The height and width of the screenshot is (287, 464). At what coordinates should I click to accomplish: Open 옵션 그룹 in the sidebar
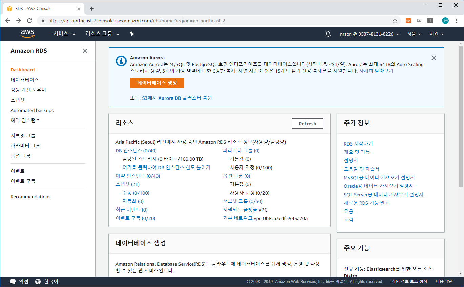click(21, 156)
